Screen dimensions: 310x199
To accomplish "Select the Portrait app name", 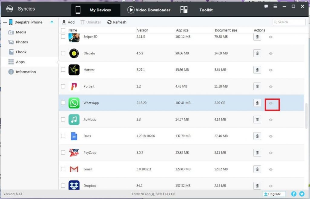I will [x=89, y=86].
